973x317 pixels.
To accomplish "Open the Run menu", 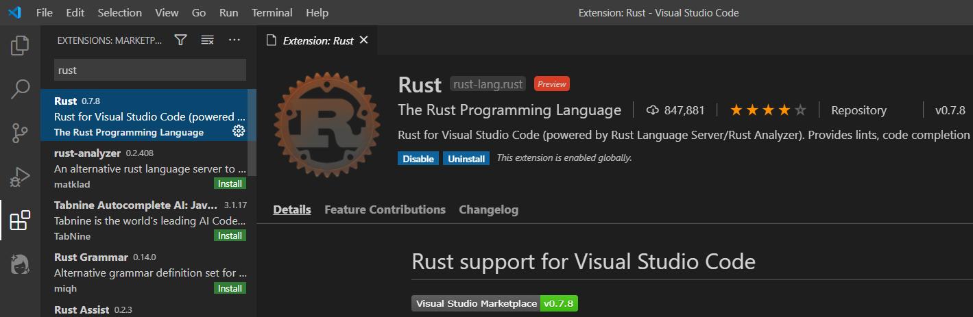I will click(x=229, y=12).
